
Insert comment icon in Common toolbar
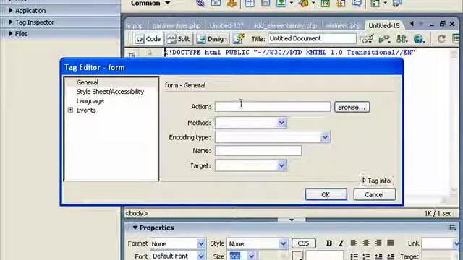pyautogui.click(x=357, y=3)
